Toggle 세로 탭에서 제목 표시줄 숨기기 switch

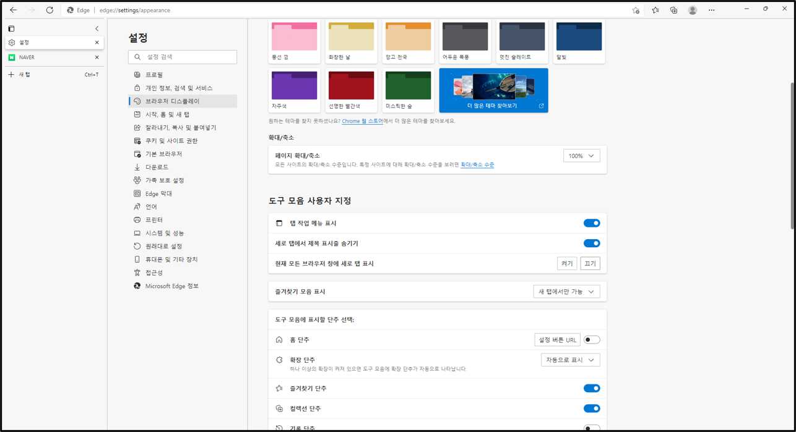[x=592, y=244]
